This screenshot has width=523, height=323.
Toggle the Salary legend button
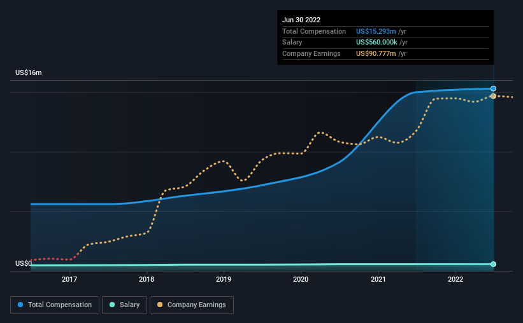click(124, 305)
